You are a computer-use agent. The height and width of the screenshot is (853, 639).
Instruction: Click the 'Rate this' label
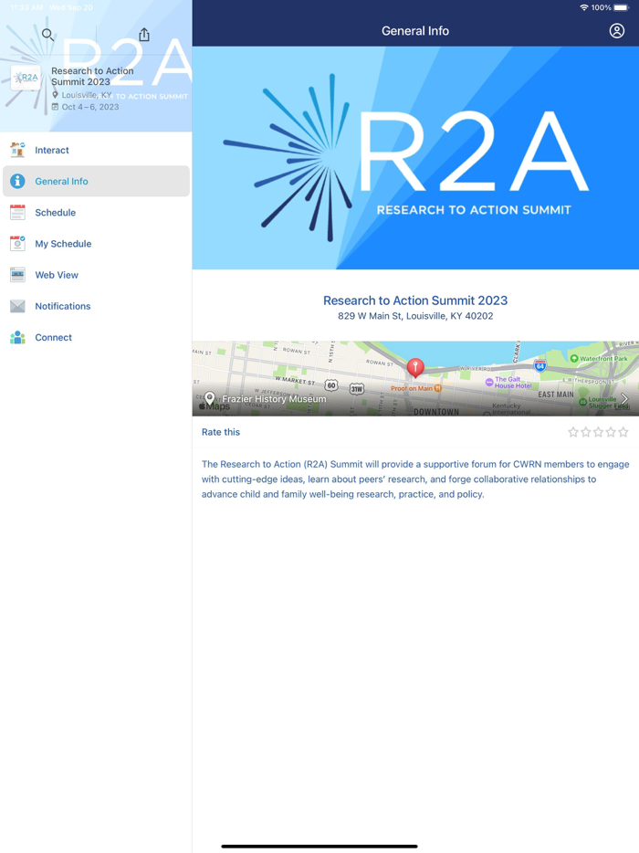click(x=221, y=432)
